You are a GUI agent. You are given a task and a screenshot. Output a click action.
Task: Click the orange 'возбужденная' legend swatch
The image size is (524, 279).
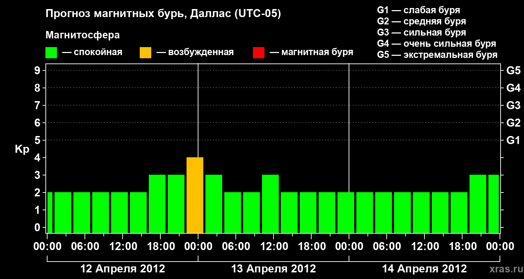click(x=145, y=53)
